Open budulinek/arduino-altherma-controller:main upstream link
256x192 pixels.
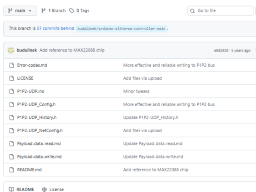click(122, 28)
